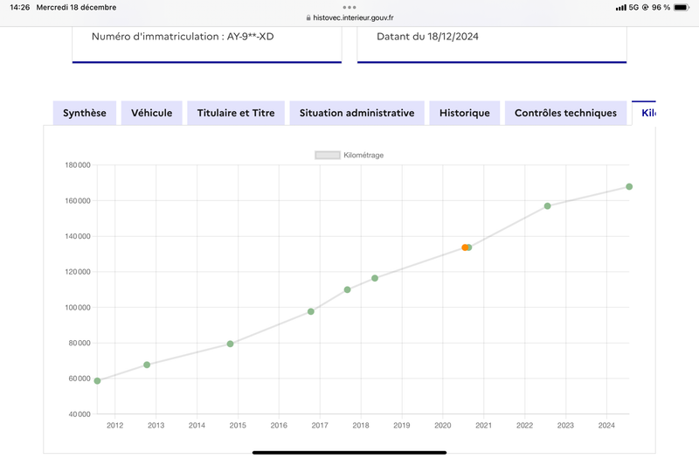Click the 180 000 y-axis label

78,165
